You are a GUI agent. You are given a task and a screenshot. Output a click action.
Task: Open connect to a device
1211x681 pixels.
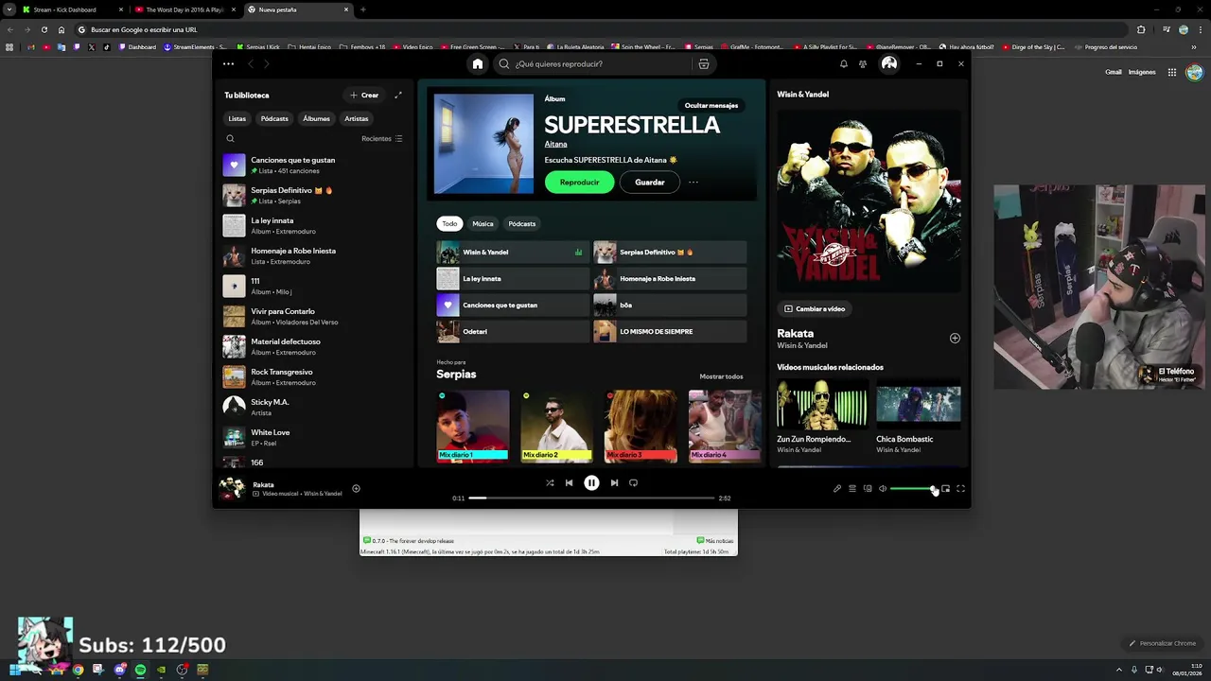tap(868, 488)
